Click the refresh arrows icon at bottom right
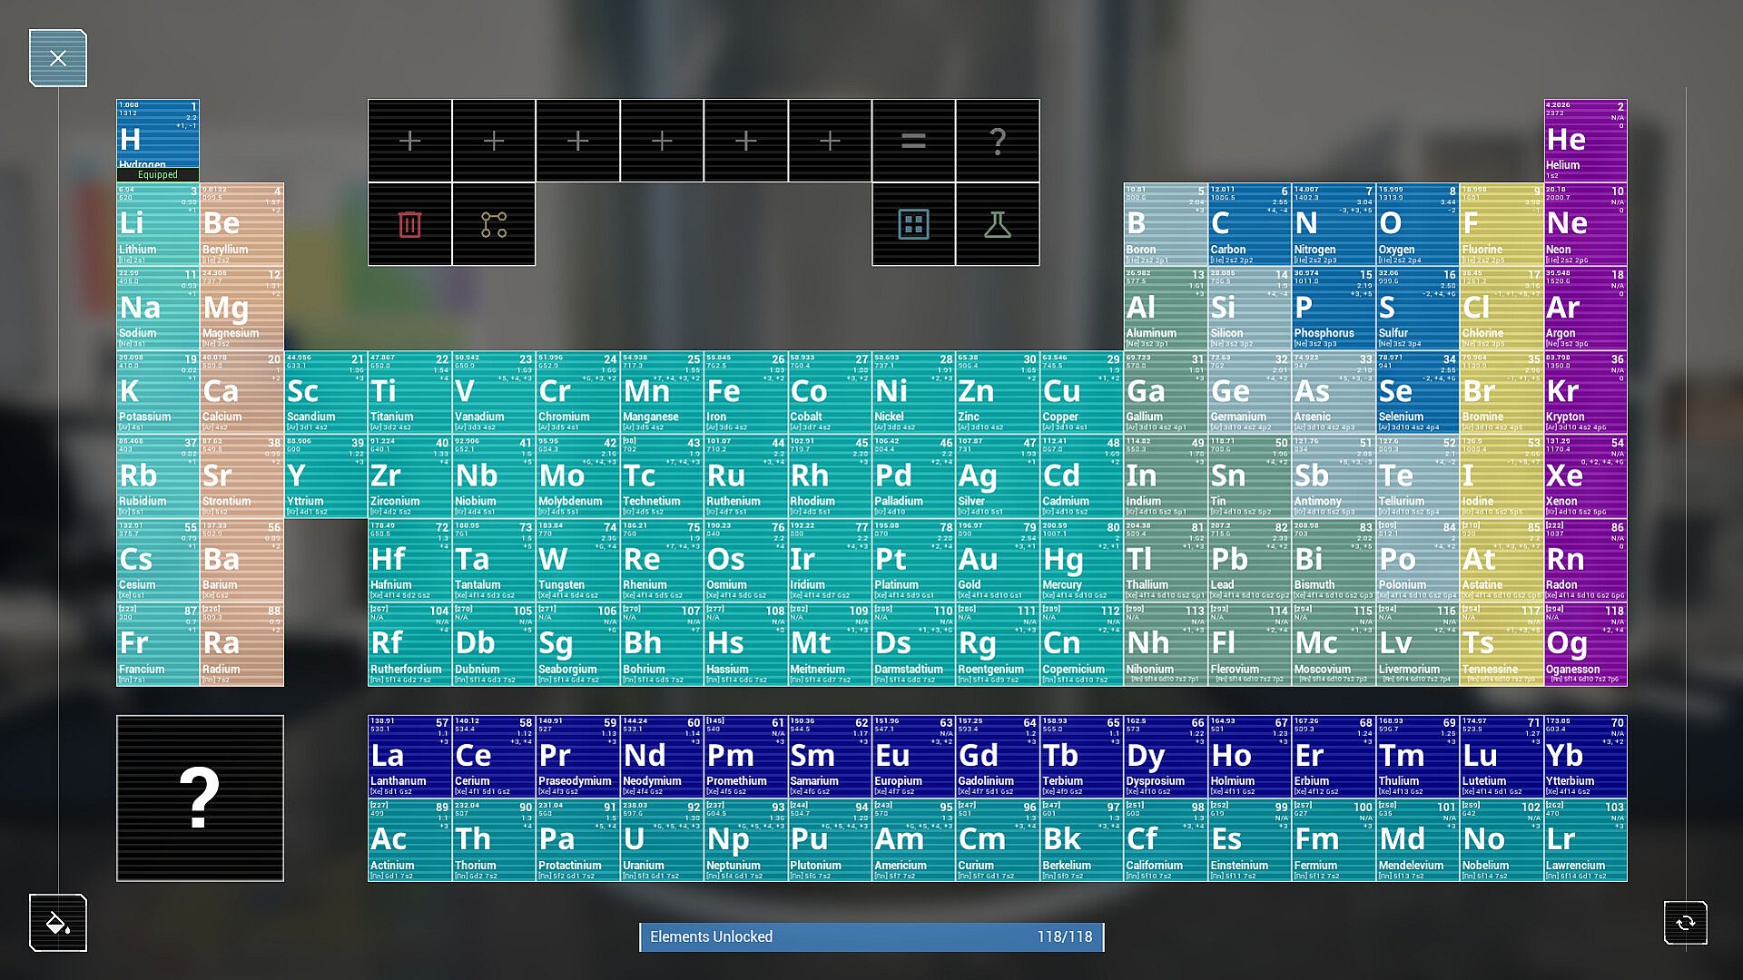1743x980 pixels. [x=1685, y=923]
